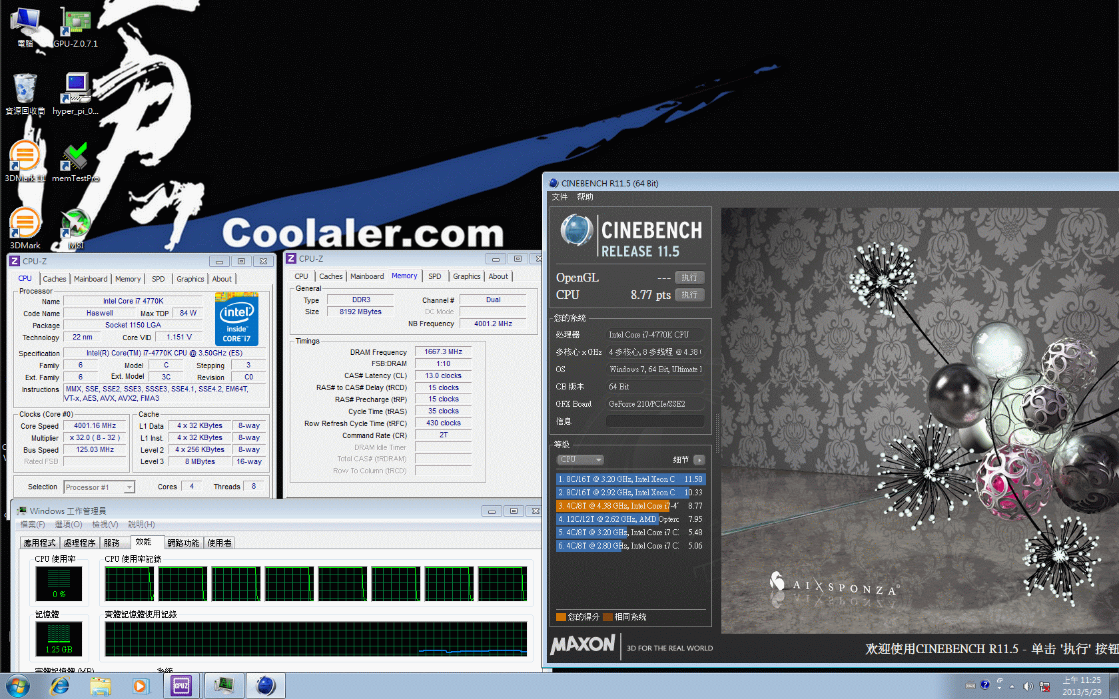The image size is (1119, 699).
Task: Open the 文件 menu in CINEBENCH
Action: (x=559, y=197)
